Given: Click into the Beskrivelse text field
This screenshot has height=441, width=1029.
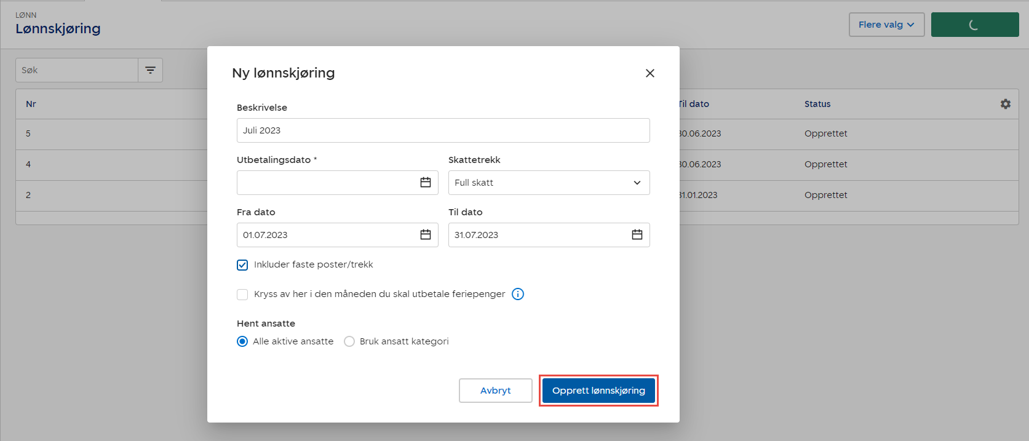Looking at the screenshot, I should 443,130.
